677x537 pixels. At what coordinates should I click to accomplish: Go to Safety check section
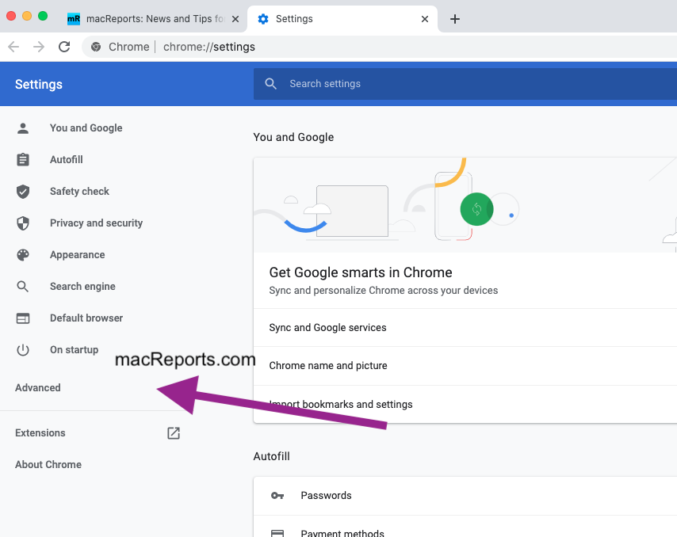click(x=79, y=192)
